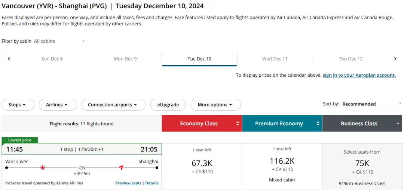The width and height of the screenshot is (404, 190).
Task: Click the next dates arrow
Action: pyautogui.click(x=395, y=59)
